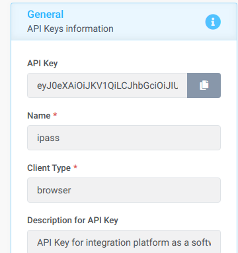238x253 pixels.
Task: Click the API Key field label
Action: pos(42,64)
